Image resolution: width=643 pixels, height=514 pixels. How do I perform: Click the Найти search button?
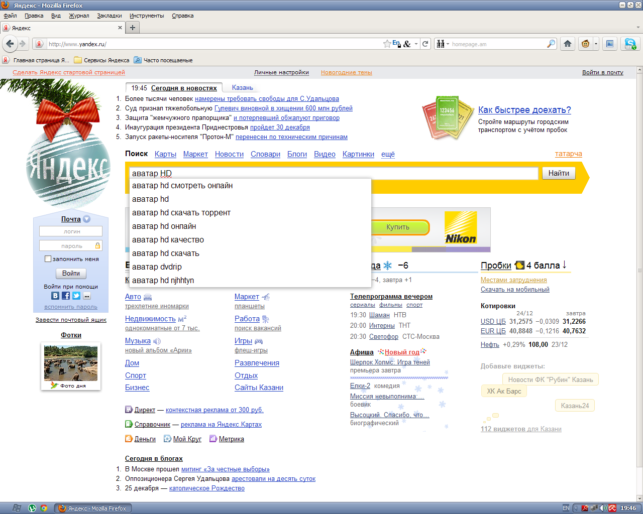pos(559,173)
